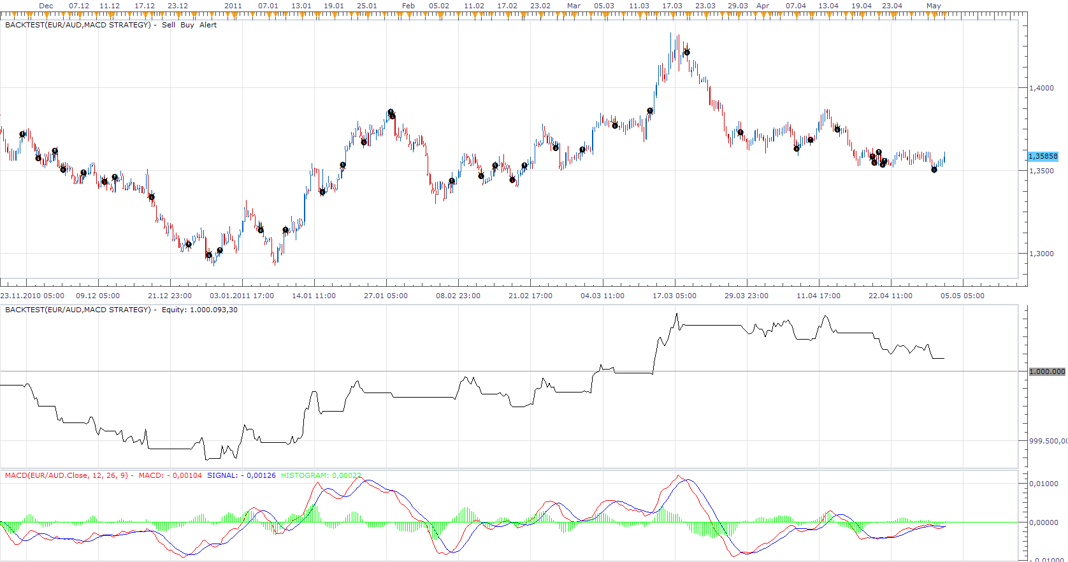The height and width of the screenshot is (562, 1068).
Task: Click the 11.02 date on top ruler
Action: pos(474,6)
